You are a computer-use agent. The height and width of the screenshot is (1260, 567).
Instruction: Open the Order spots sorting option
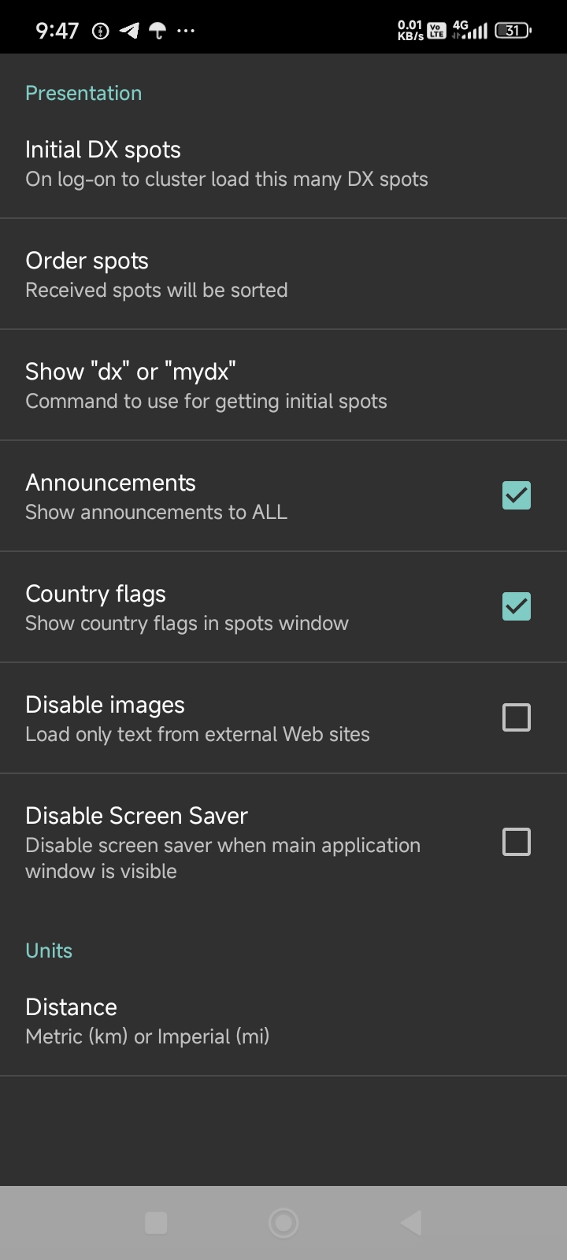point(157,274)
